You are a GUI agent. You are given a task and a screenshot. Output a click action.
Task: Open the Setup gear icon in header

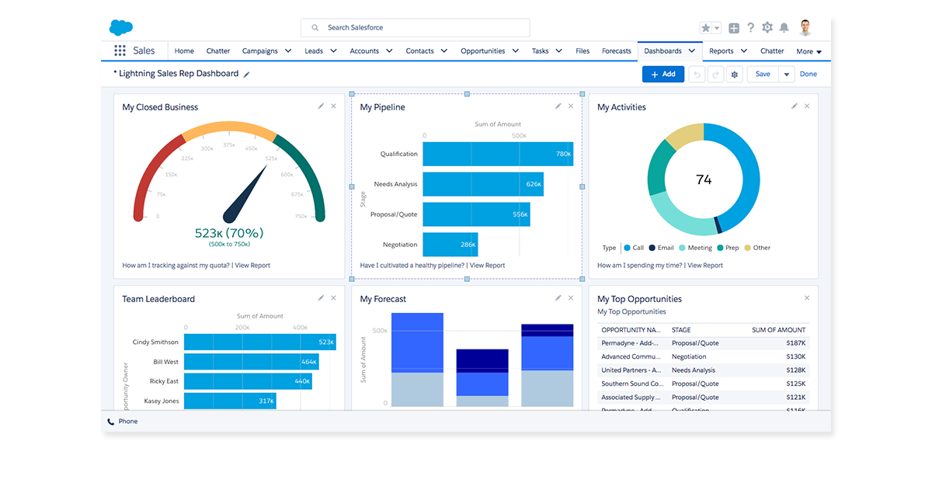click(x=767, y=28)
